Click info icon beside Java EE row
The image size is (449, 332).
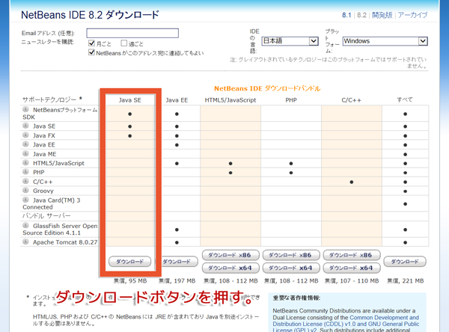(x=25, y=144)
